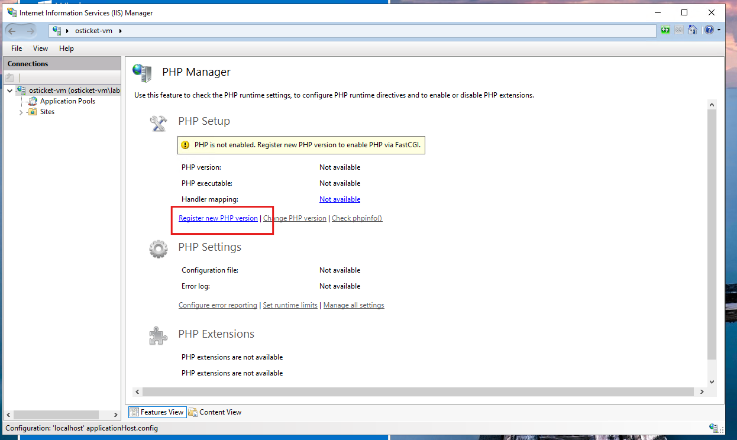The image size is (737, 440).
Task: Click the content horizontal scrollbar right arrow
Action: pyautogui.click(x=702, y=392)
